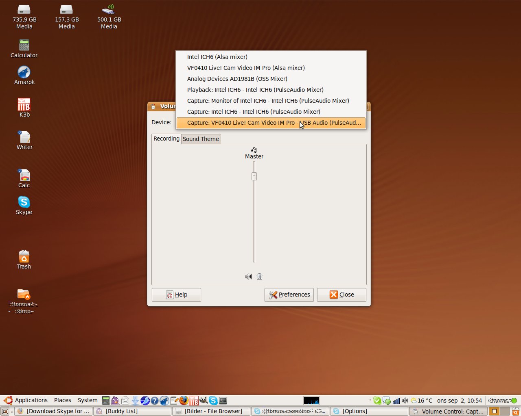Click the active workspace in switcher

coord(494,411)
